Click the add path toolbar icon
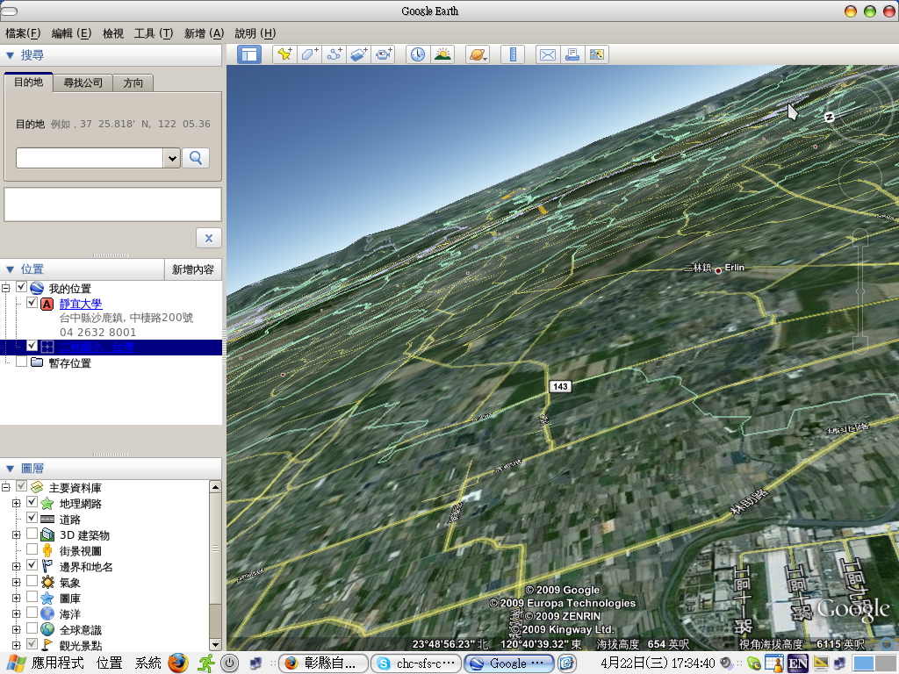899x674 pixels. (x=334, y=54)
